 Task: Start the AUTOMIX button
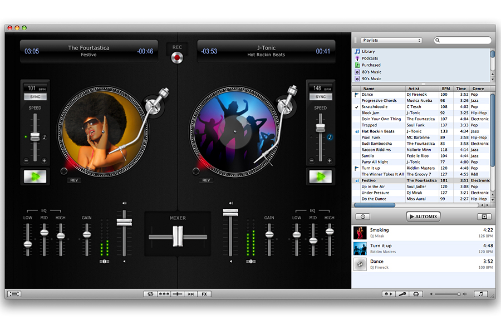click(x=423, y=217)
